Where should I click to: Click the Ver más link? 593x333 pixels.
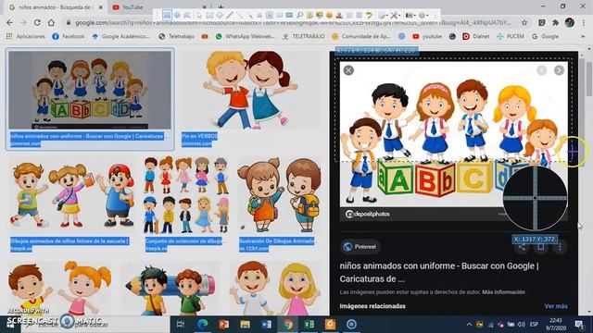pyautogui.click(x=556, y=306)
